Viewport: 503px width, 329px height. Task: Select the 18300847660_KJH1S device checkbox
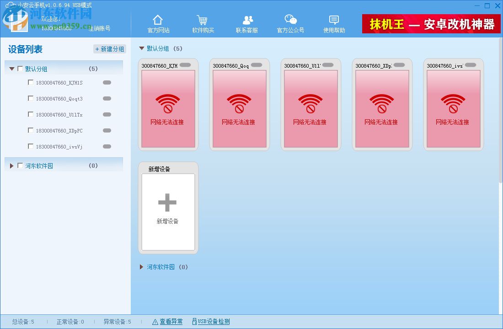tap(31, 82)
